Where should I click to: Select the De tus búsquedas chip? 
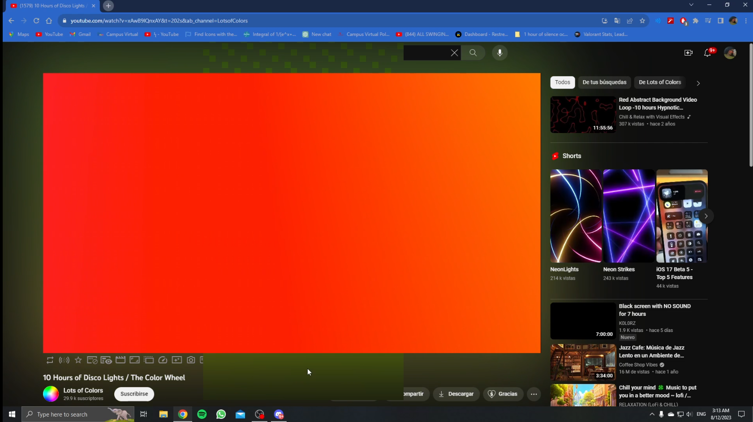[x=604, y=82]
